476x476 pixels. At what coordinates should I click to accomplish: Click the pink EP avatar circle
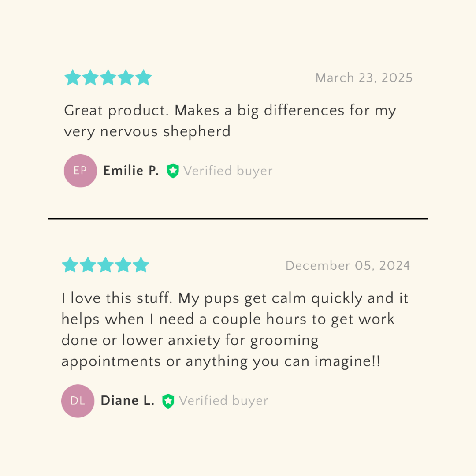80,171
